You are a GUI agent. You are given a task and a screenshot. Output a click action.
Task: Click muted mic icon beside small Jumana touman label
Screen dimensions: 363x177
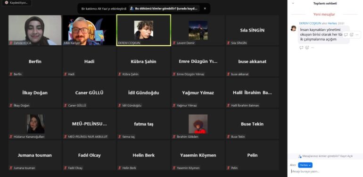(x=11, y=168)
